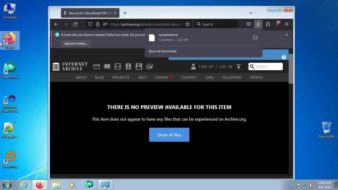Screen dimensions: 338x190
Task: Select the Recycle Bin desktop icon
Action: (x=327, y=130)
